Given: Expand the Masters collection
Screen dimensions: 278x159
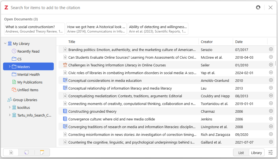Looking at the screenshot, I should [x=10, y=67].
